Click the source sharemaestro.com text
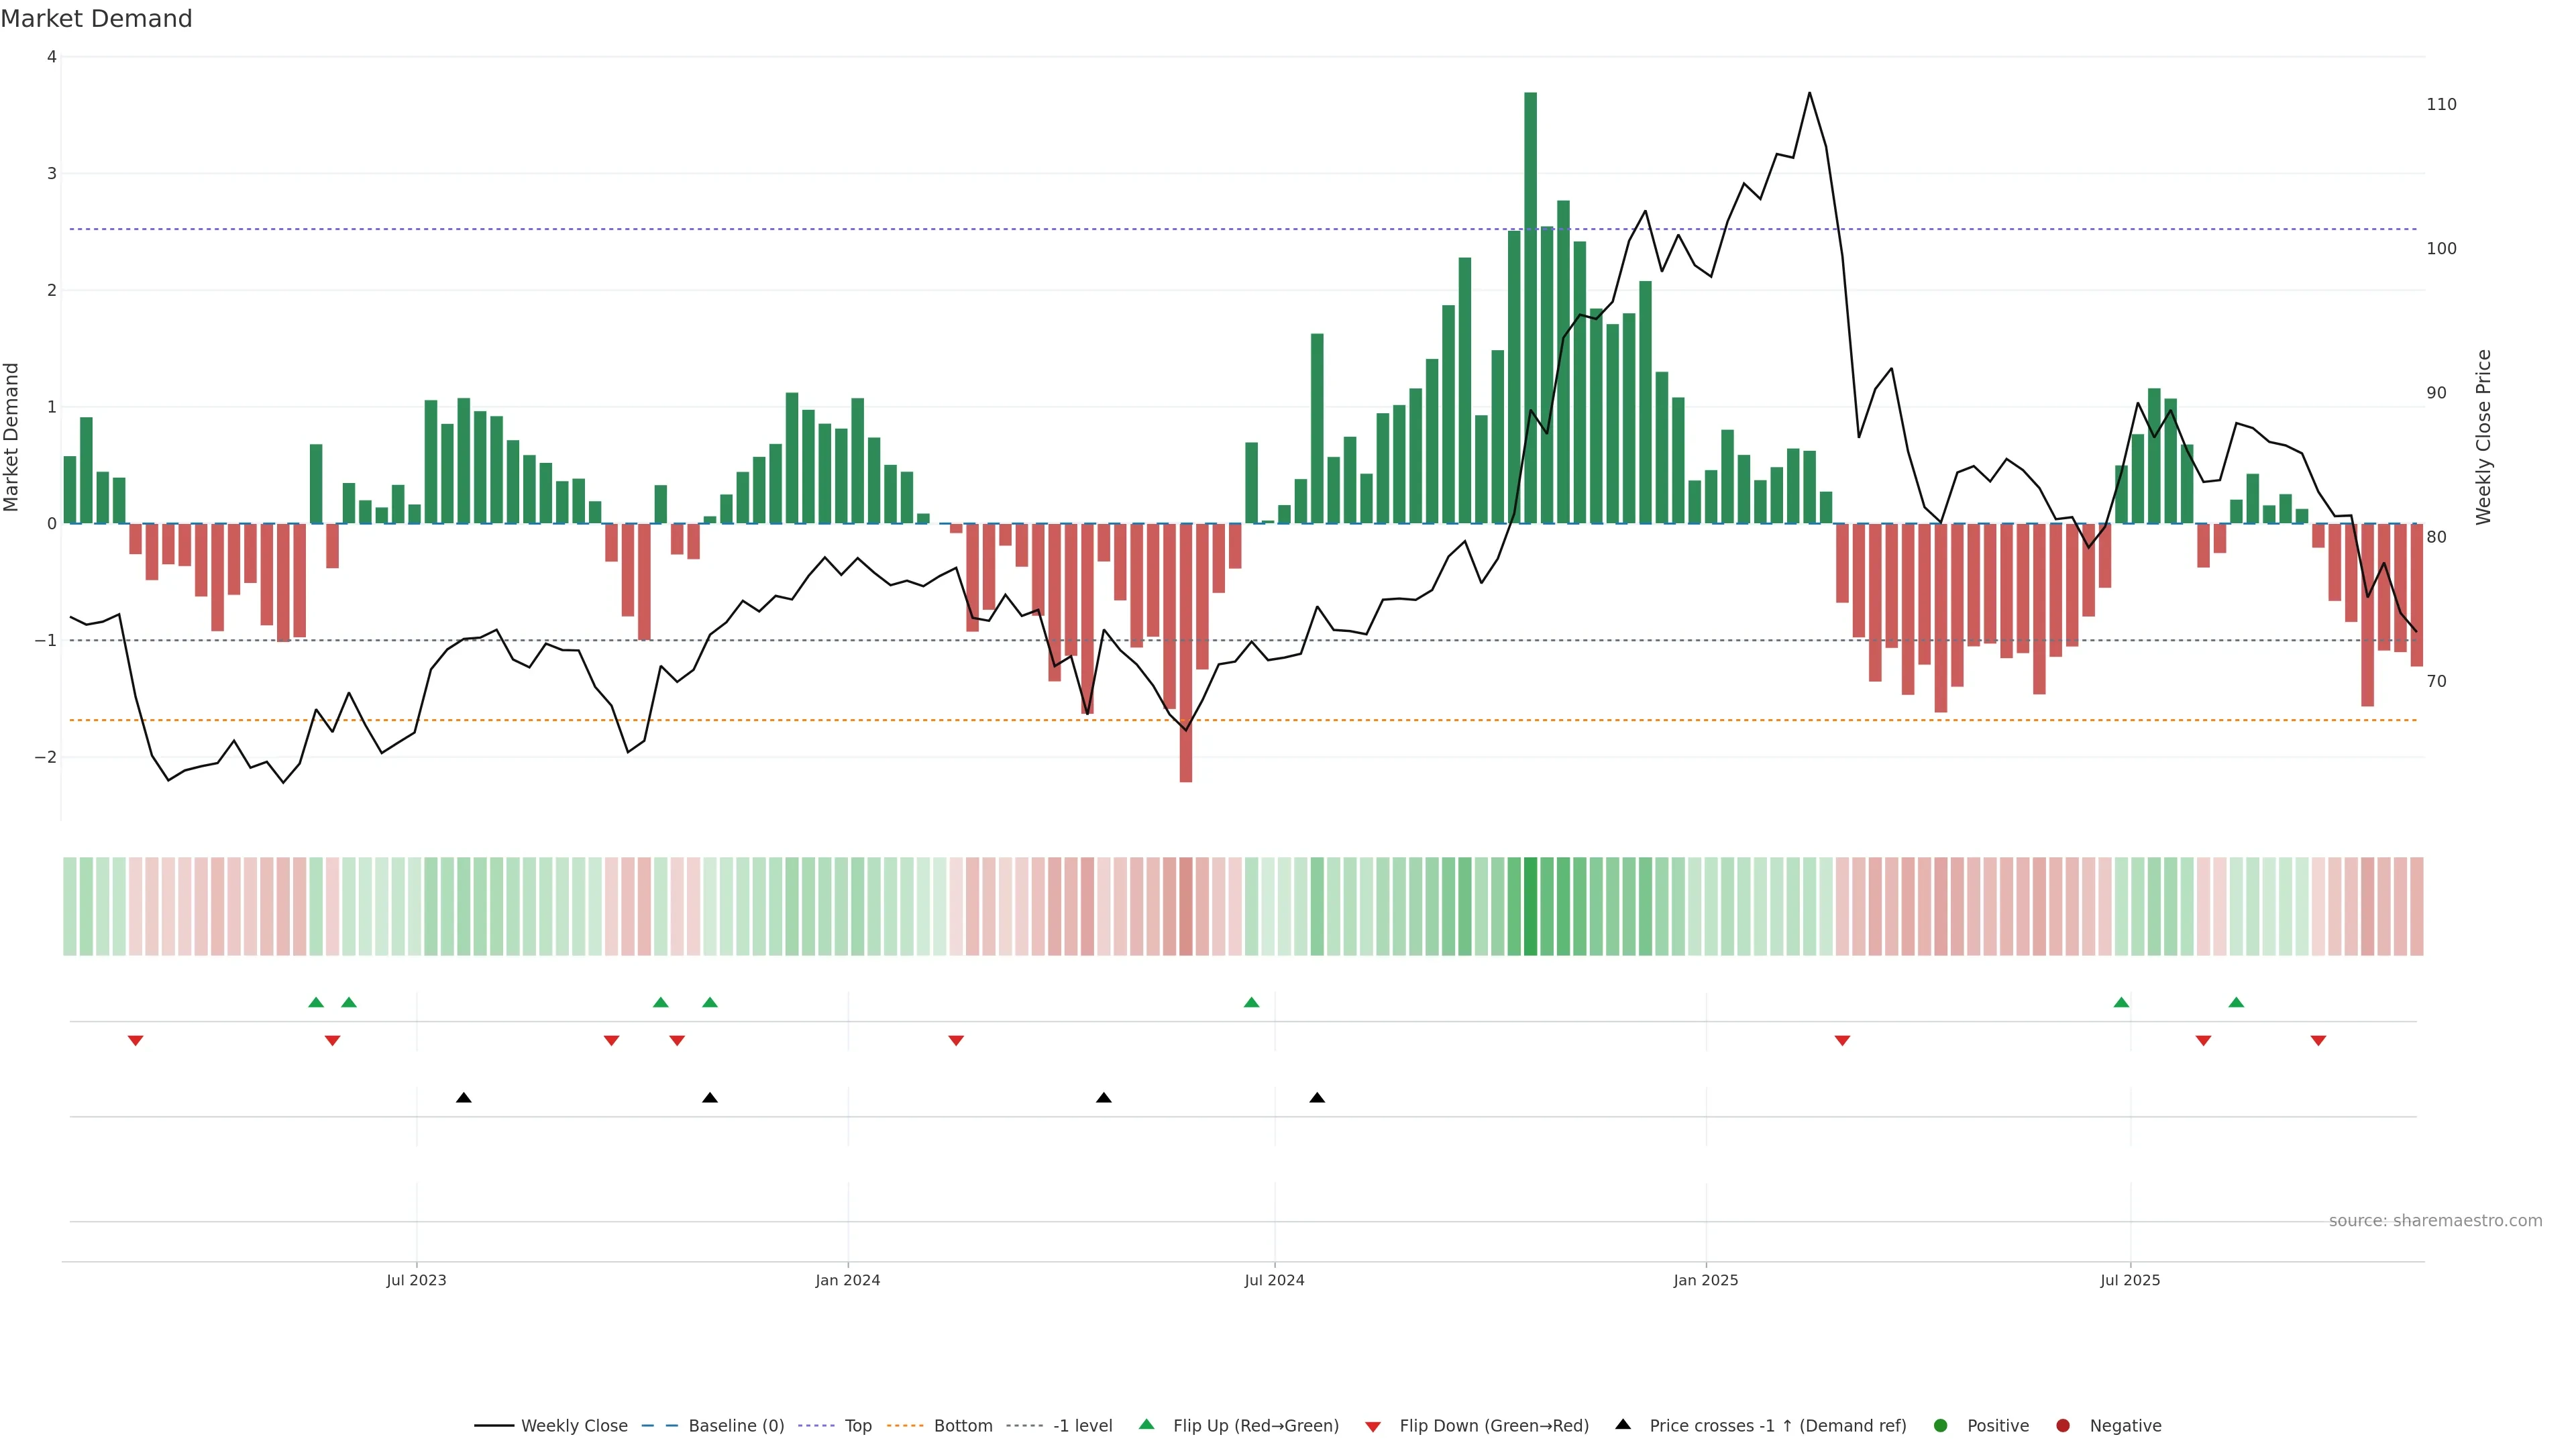This screenshot has width=2576, height=1449. coord(2435,1221)
